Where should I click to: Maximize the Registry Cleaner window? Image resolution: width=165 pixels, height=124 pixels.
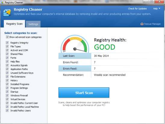tap(151, 2)
